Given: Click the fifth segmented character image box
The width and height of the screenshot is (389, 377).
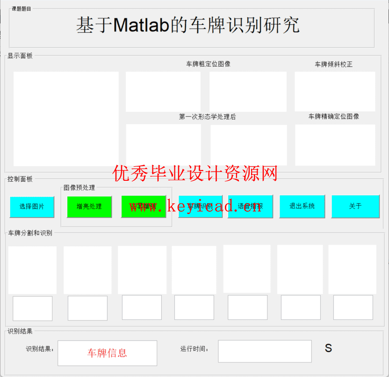Looking at the screenshot, I should (247, 269).
